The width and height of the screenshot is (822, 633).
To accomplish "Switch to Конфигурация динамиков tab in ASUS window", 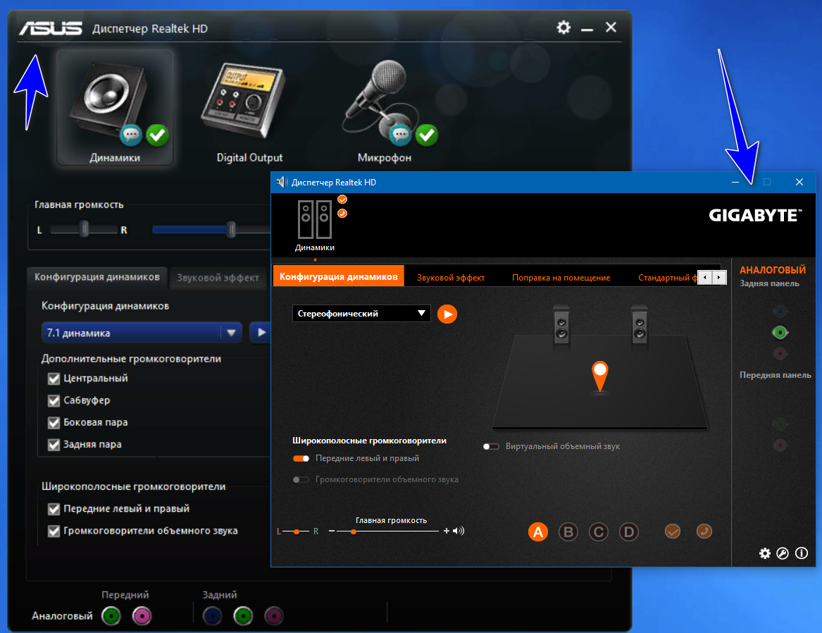I will tap(97, 277).
